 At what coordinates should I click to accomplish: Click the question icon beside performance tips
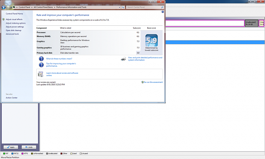pyautogui.click(x=41, y=65)
